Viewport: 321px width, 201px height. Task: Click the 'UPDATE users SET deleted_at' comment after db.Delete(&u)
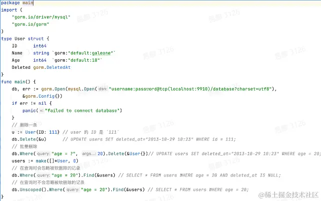click(149, 139)
